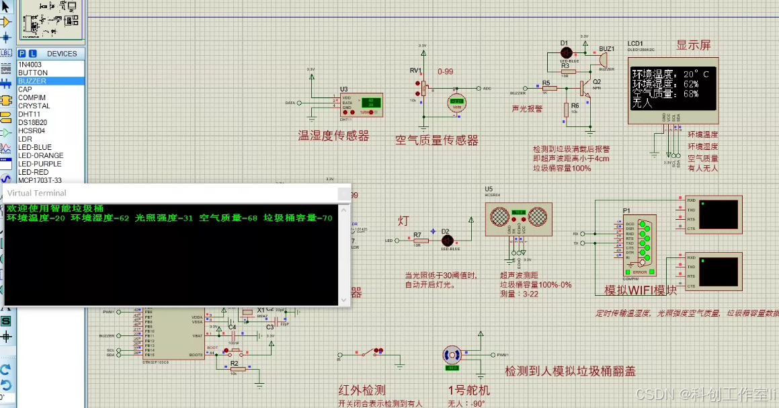
Task: Click the upper virtual terminal instrument
Action: [713, 214]
